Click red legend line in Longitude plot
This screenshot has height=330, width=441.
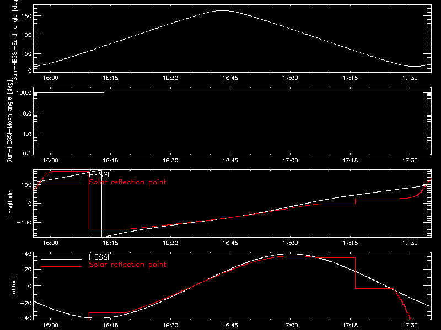(x=61, y=184)
